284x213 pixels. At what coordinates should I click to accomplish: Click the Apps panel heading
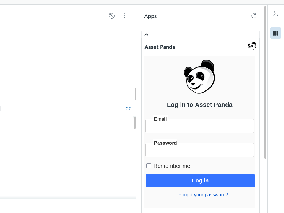point(151,16)
